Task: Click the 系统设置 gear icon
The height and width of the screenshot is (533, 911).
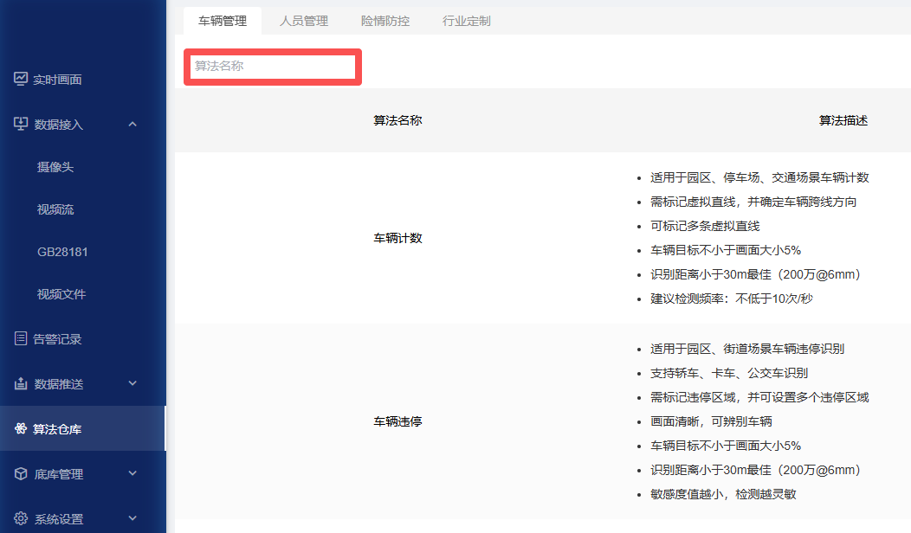Action: pyautogui.click(x=22, y=518)
